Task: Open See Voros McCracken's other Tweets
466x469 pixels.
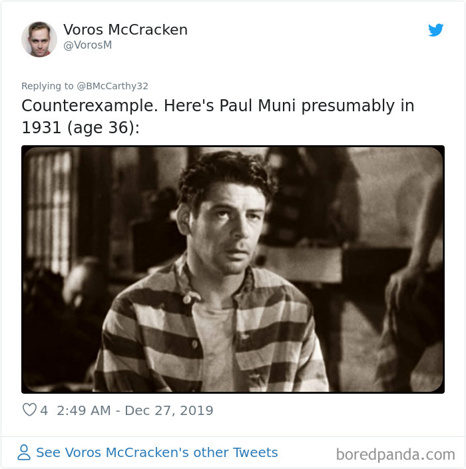Action: (157, 452)
